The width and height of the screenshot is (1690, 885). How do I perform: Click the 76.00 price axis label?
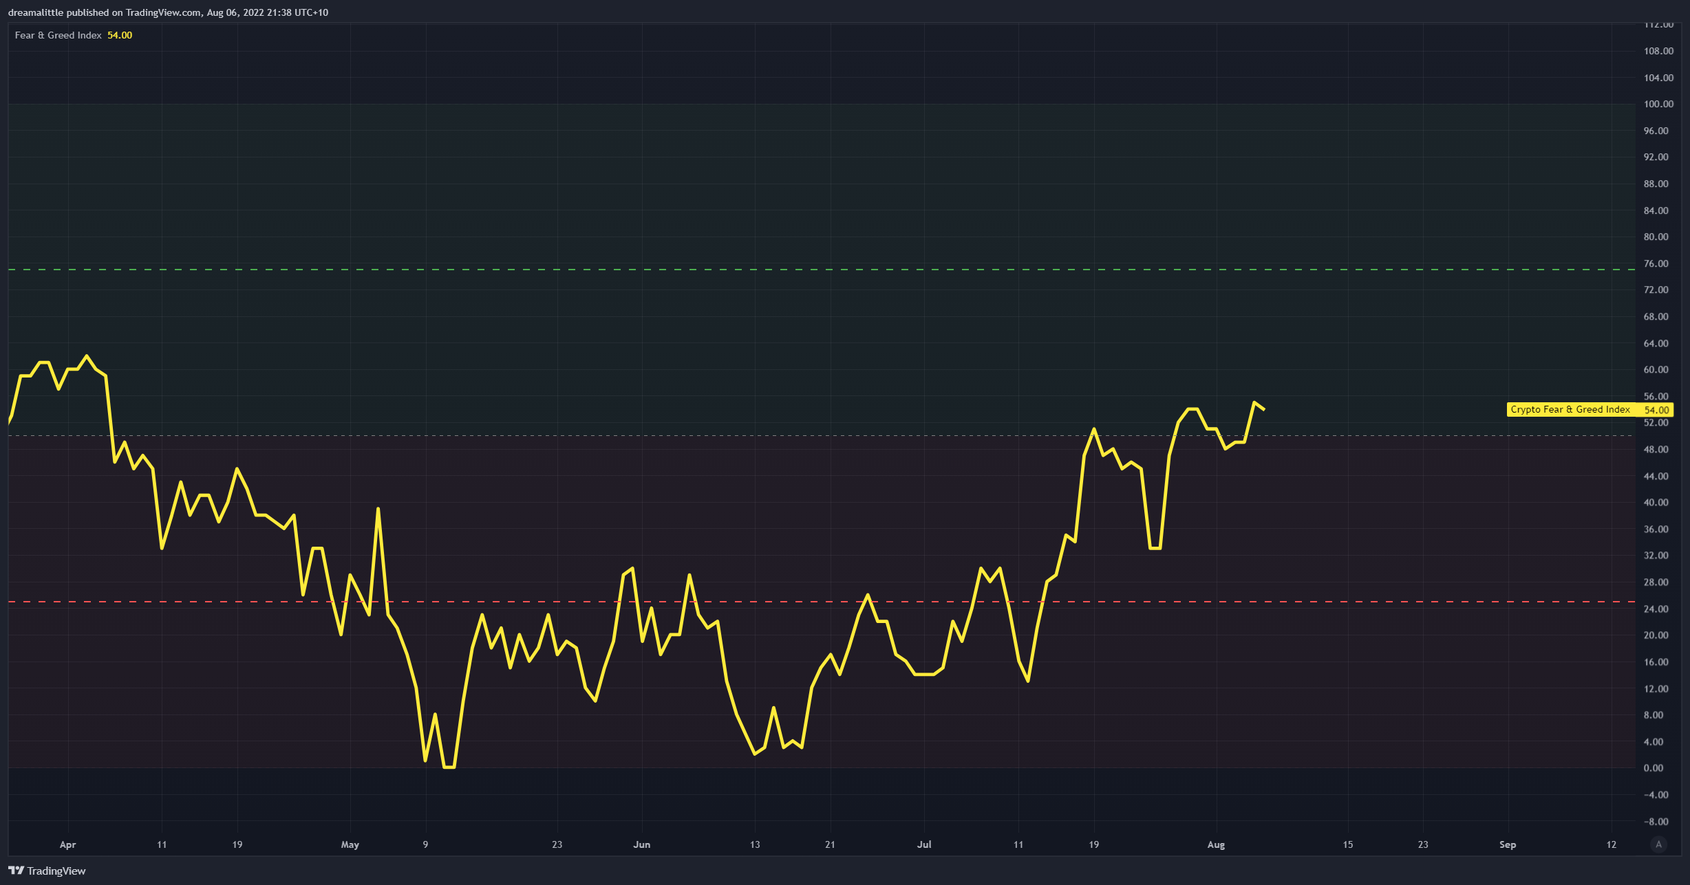[x=1656, y=263]
